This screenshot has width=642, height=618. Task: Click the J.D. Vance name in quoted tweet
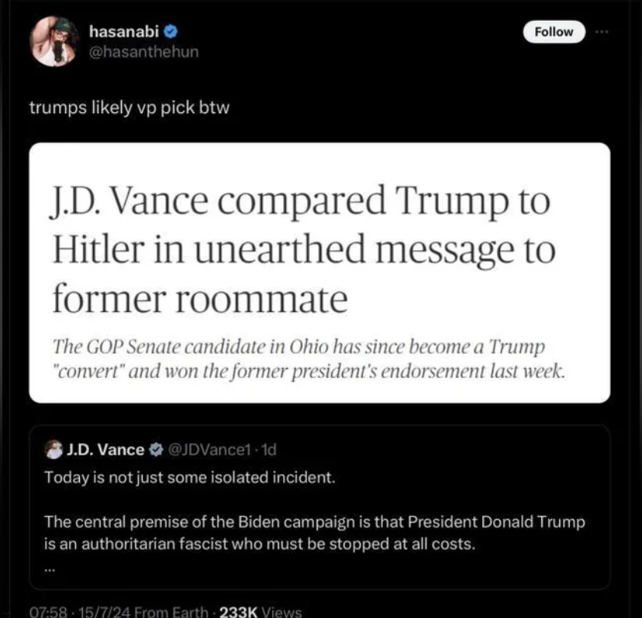[x=105, y=449]
